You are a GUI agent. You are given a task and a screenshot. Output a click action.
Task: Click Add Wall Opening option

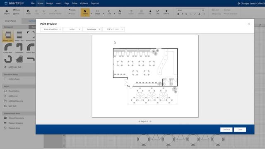14,101
